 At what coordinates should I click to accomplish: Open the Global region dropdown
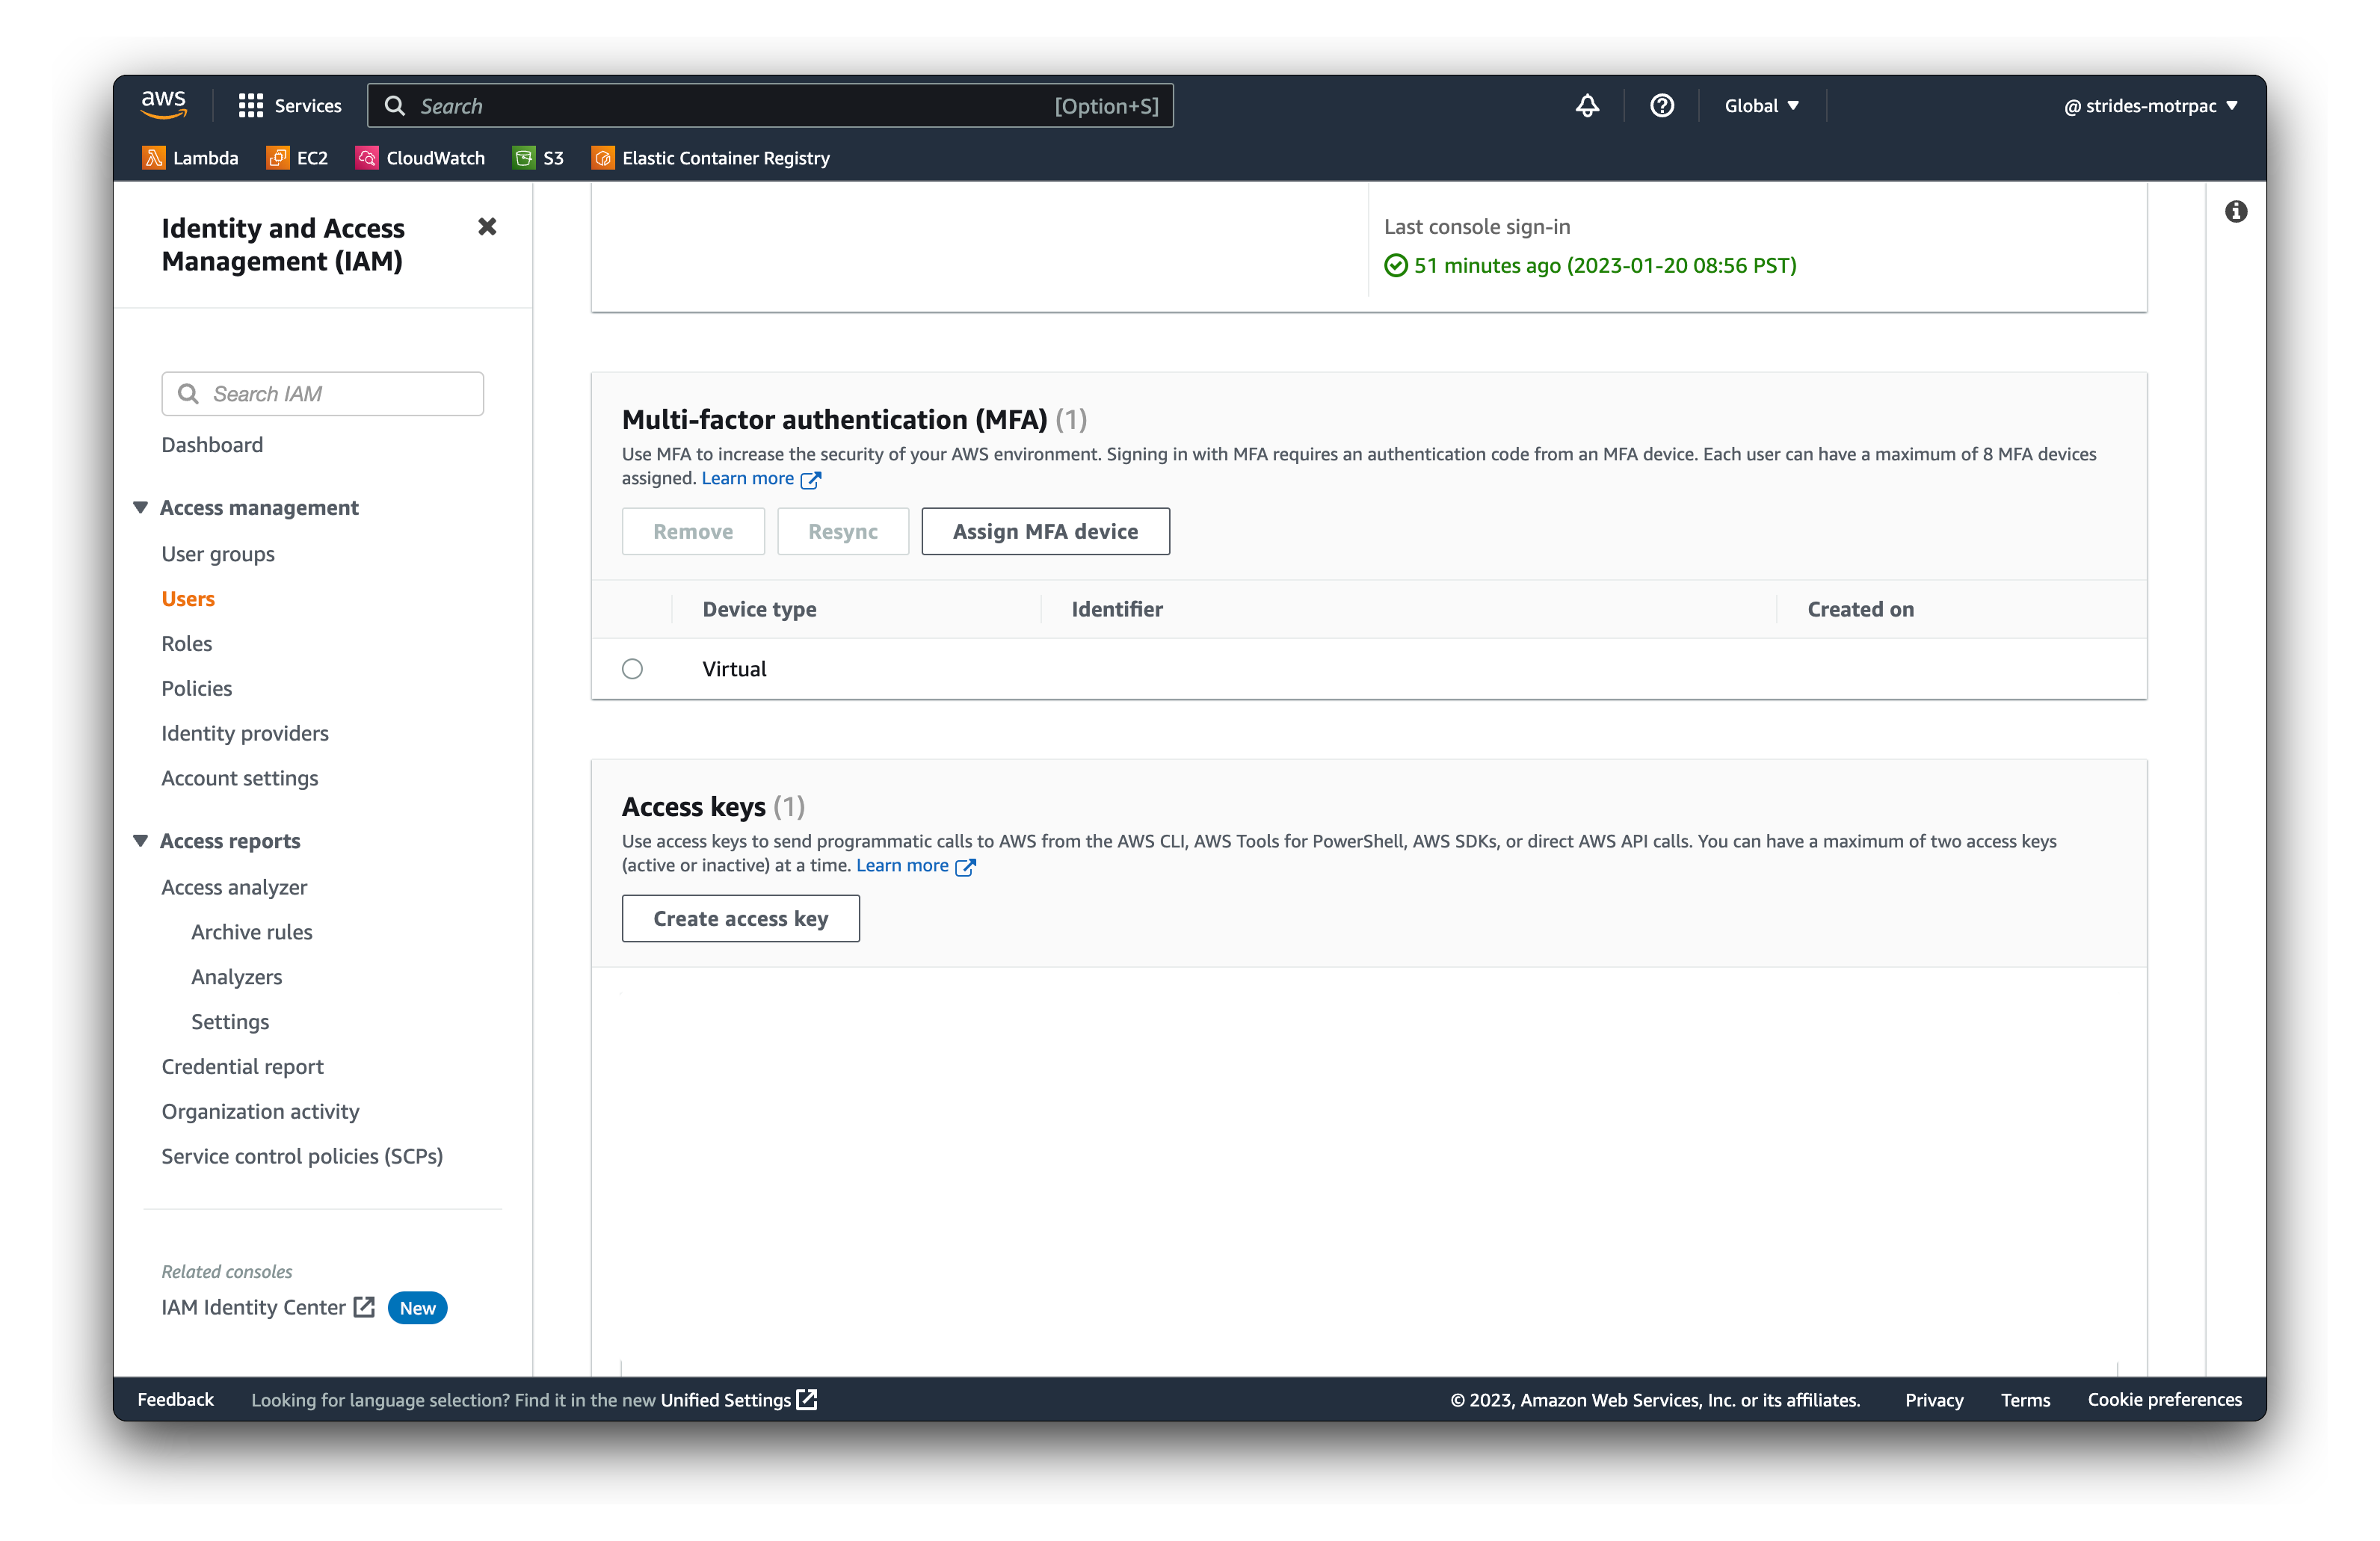(x=1762, y=106)
